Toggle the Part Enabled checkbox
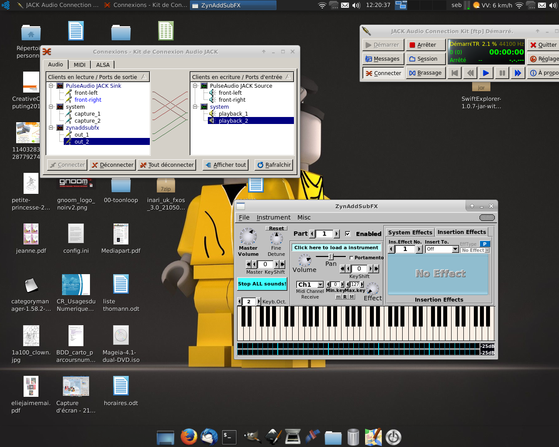Image resolution: width=559 pixels, height=447 pixels. pos(348,234)
